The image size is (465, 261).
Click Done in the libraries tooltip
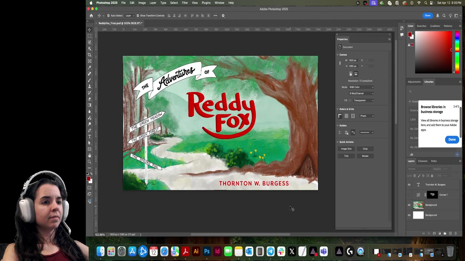[452, 140]
